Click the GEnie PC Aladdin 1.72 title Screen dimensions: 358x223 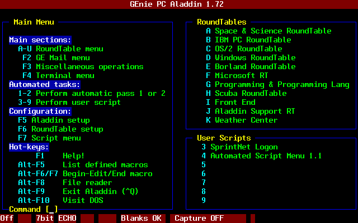pos(177,4)
